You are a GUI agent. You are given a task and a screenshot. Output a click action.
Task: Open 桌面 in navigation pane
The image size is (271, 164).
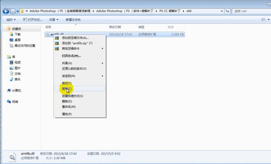click(15, 40)
